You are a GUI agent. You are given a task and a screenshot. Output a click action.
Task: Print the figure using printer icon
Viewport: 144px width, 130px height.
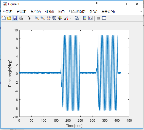[x=21, y=18]
